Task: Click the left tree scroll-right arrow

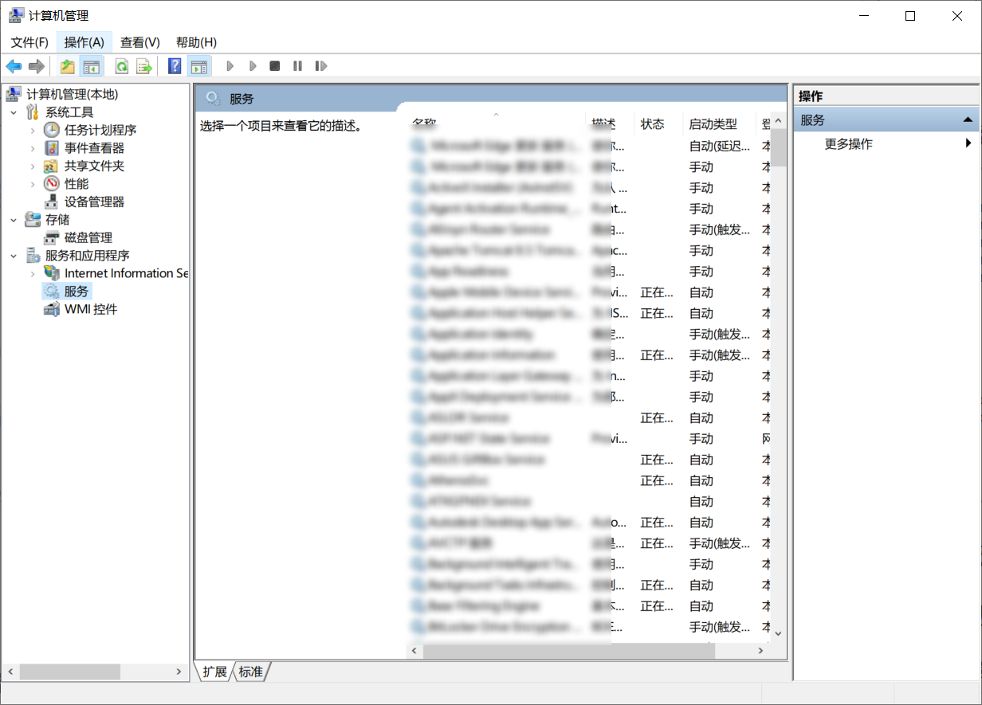Action: (x=179, y=672)
